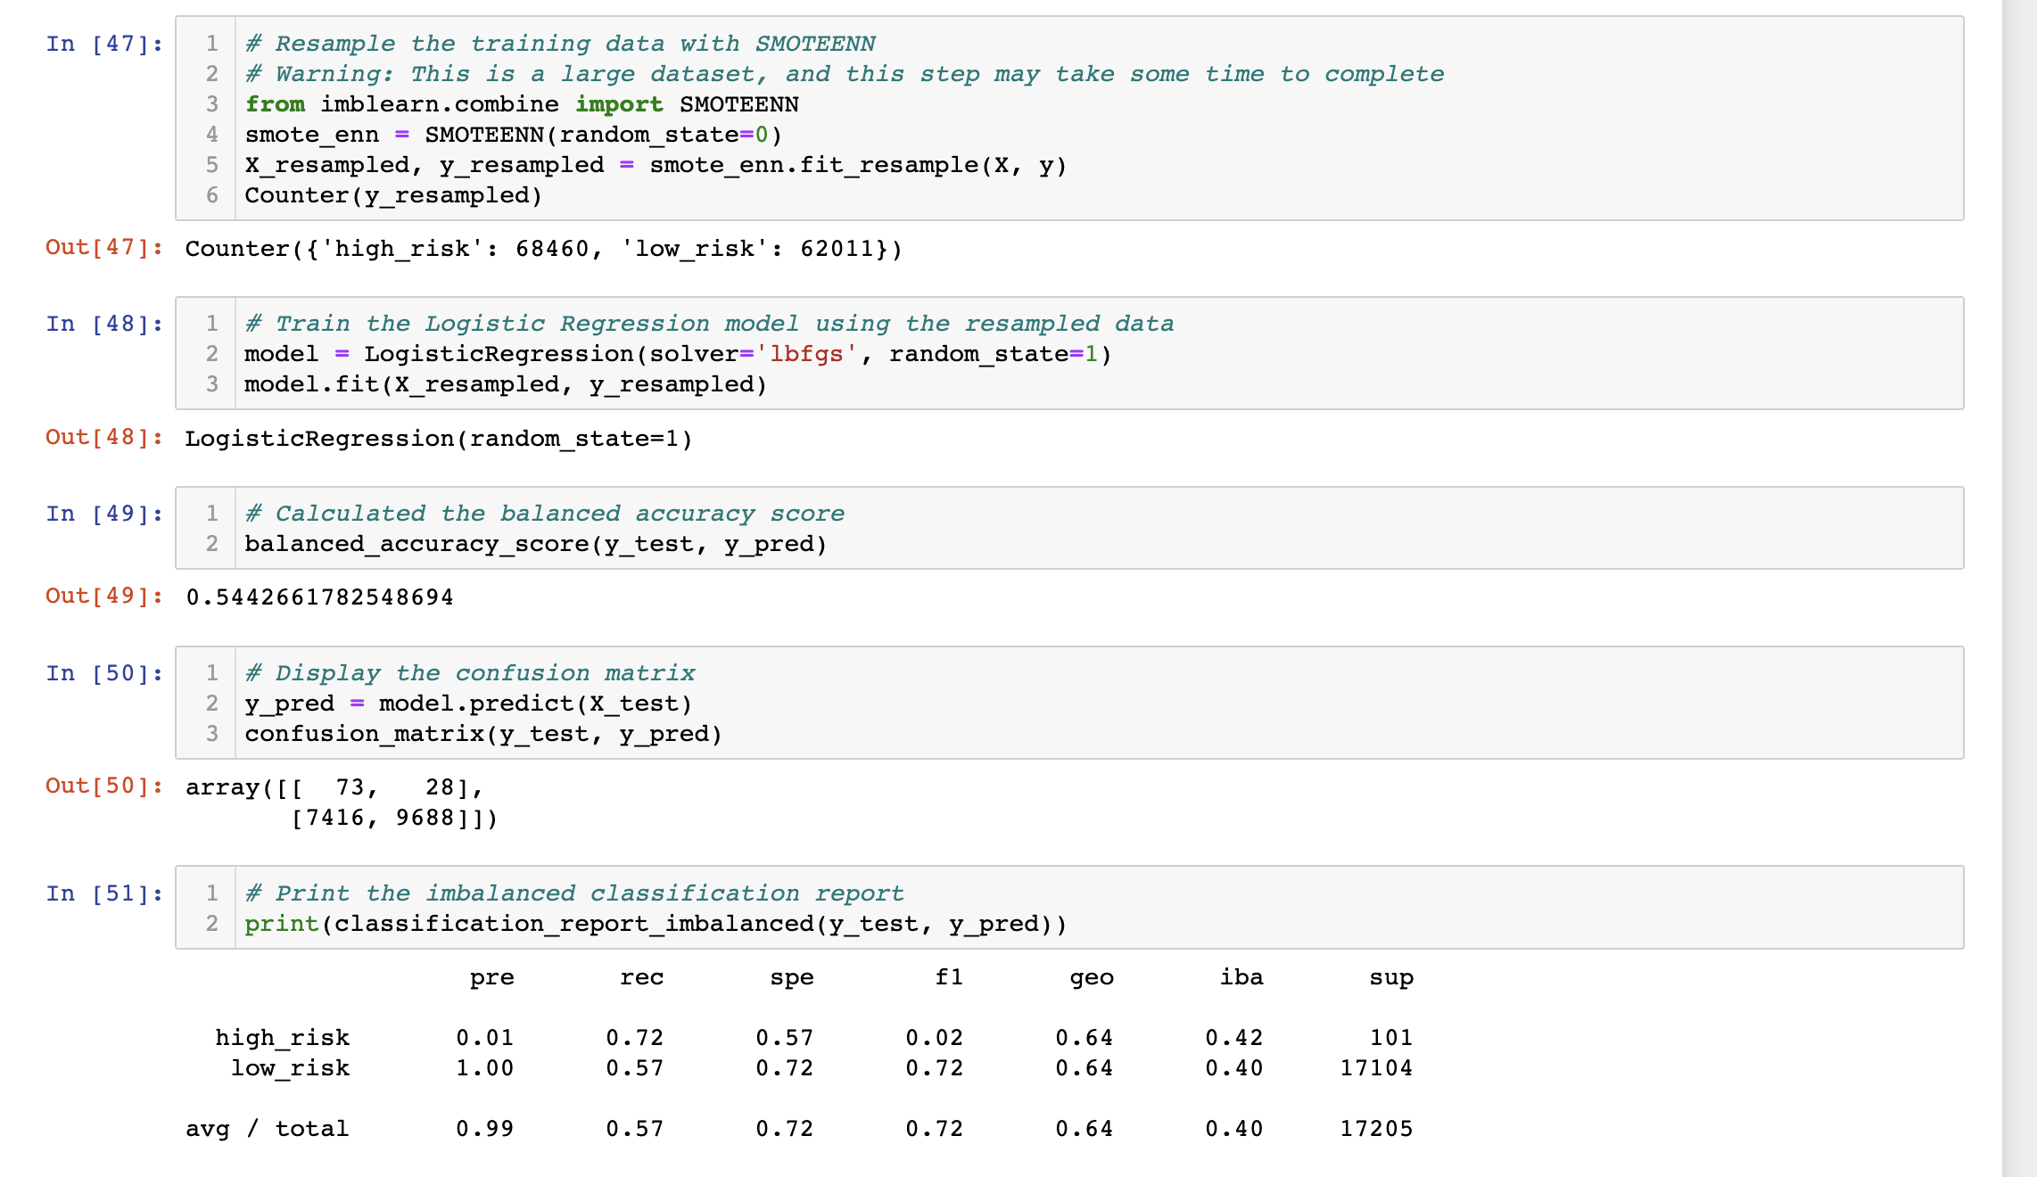
Task: Click the model.fit resampled data line
Action: 504,383
